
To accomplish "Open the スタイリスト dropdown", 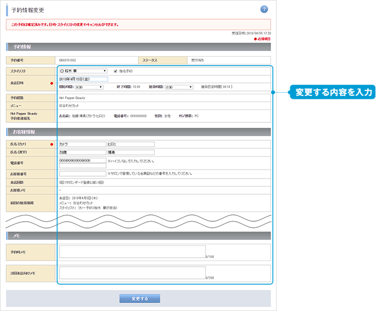I will (x=82, y=71).
